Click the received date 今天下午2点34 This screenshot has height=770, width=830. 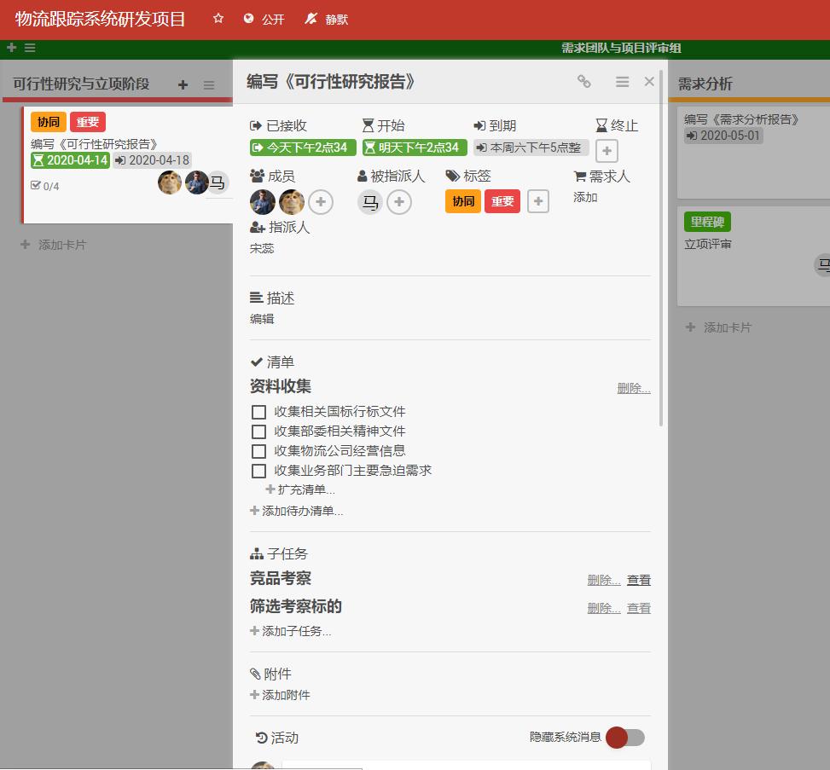(303, 148)
